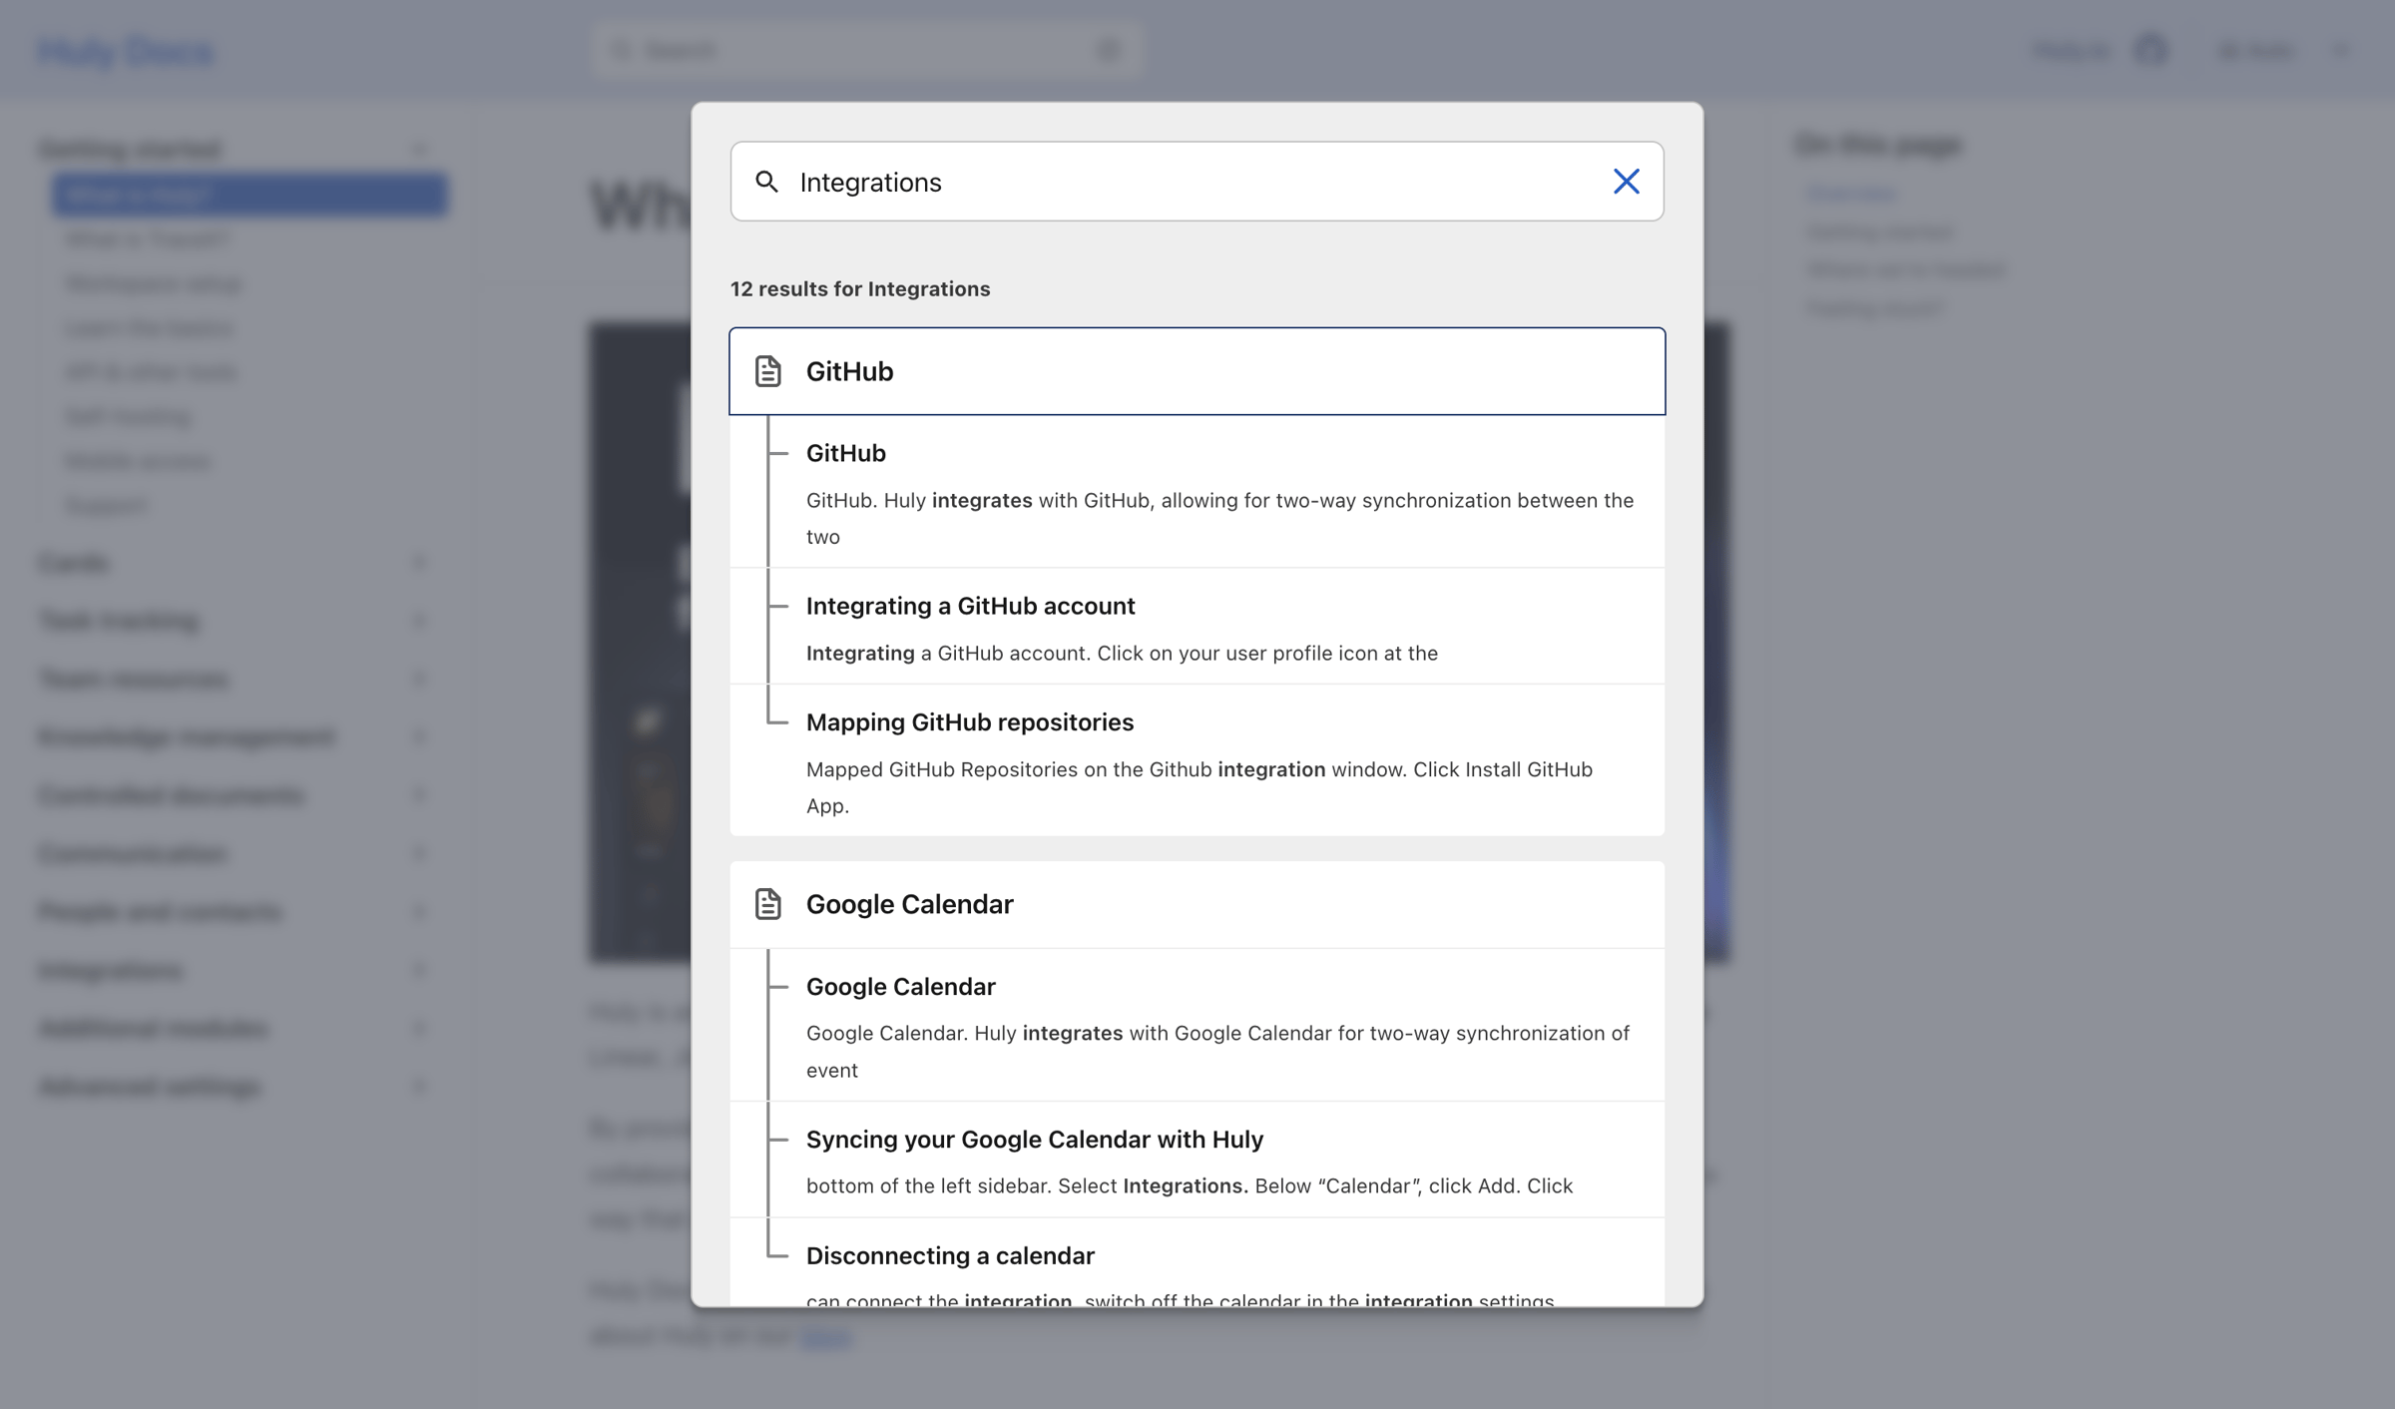This screenshot has height=1409, width=2395.
Task: Open the GitHub page result header
Action: tap(1197, 371)
